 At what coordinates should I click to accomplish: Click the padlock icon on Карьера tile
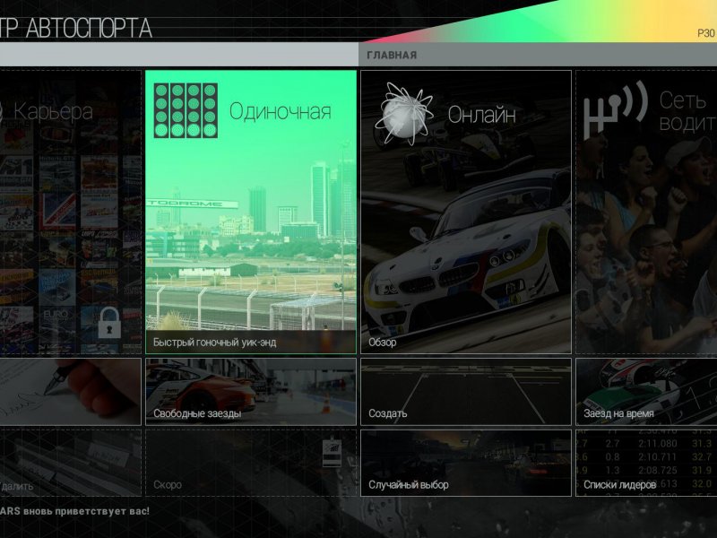[109, 322]
